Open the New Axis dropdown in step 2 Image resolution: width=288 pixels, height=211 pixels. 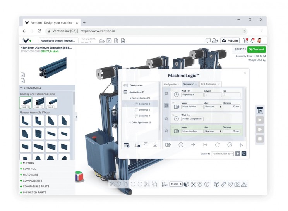click(x=213, y=107)
